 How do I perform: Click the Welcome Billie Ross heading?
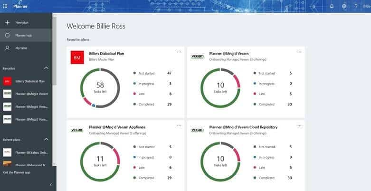[x=96, y=26]
